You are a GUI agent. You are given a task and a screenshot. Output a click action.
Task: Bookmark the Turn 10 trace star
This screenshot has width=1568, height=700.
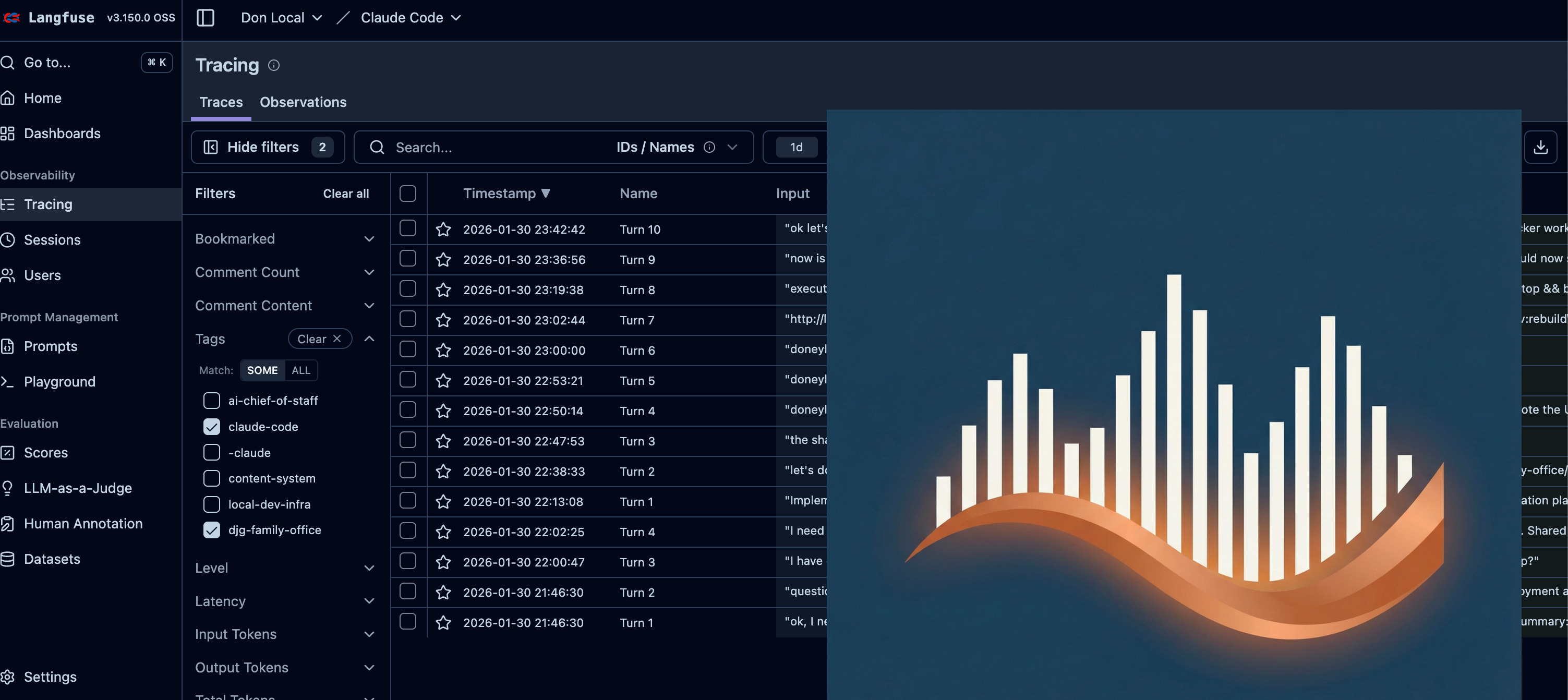tap(443, 230)
